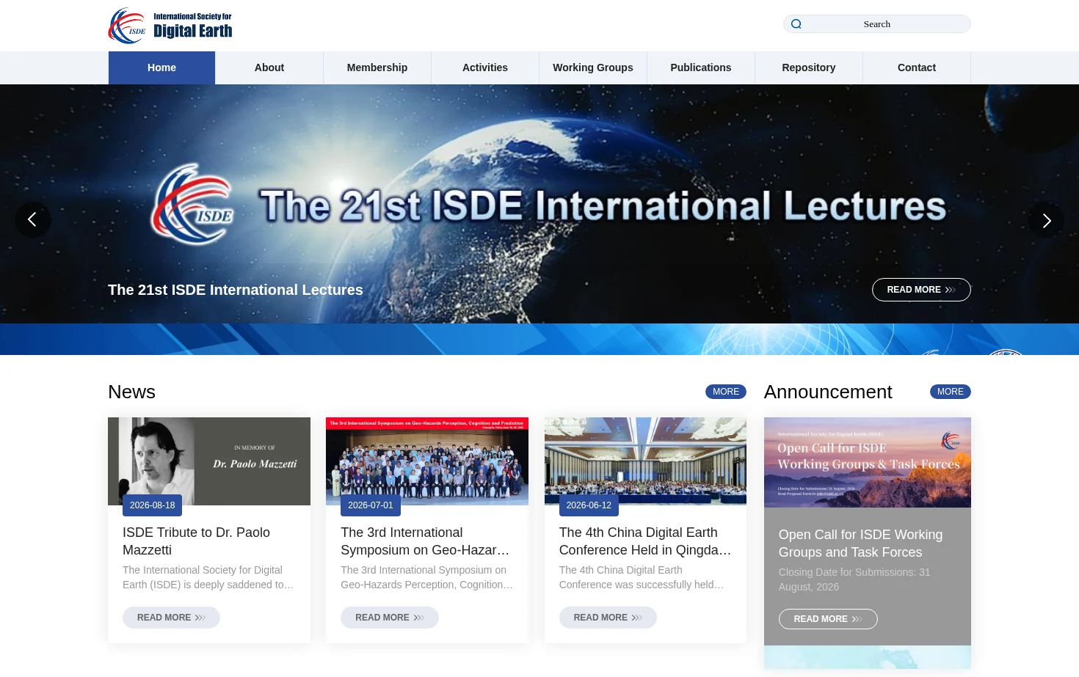Viewport: 1079px width, 677px height.
Task: Open the China Digital Earth Conference hall thumbnail
Action: tap(645, 461)
